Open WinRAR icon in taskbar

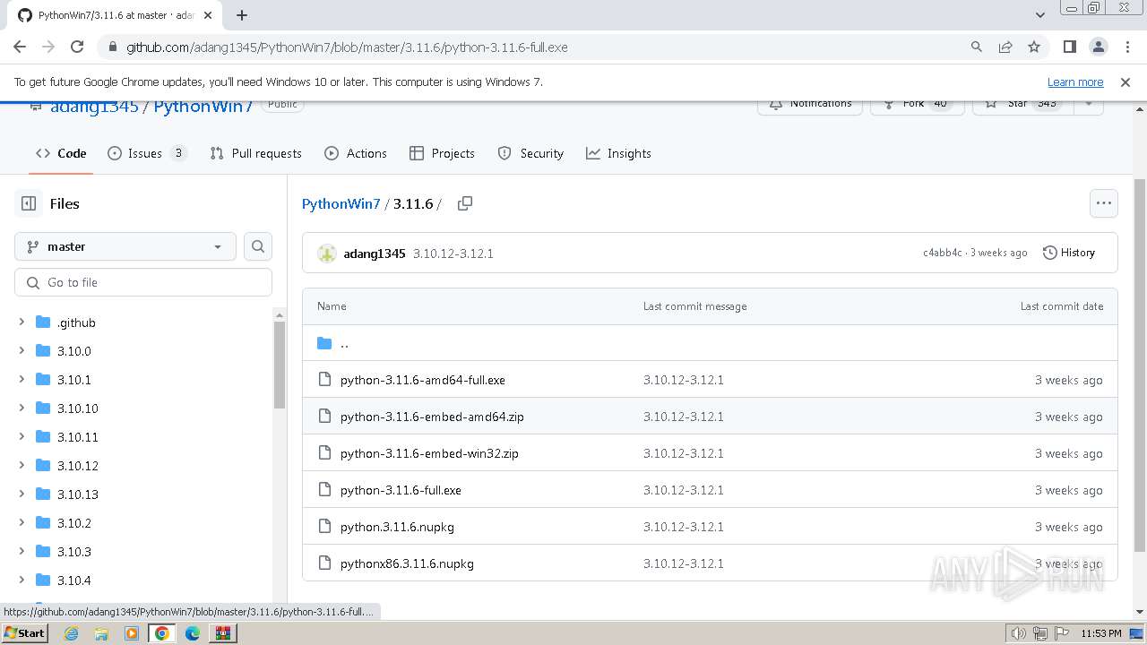click(x=222, y=633)
